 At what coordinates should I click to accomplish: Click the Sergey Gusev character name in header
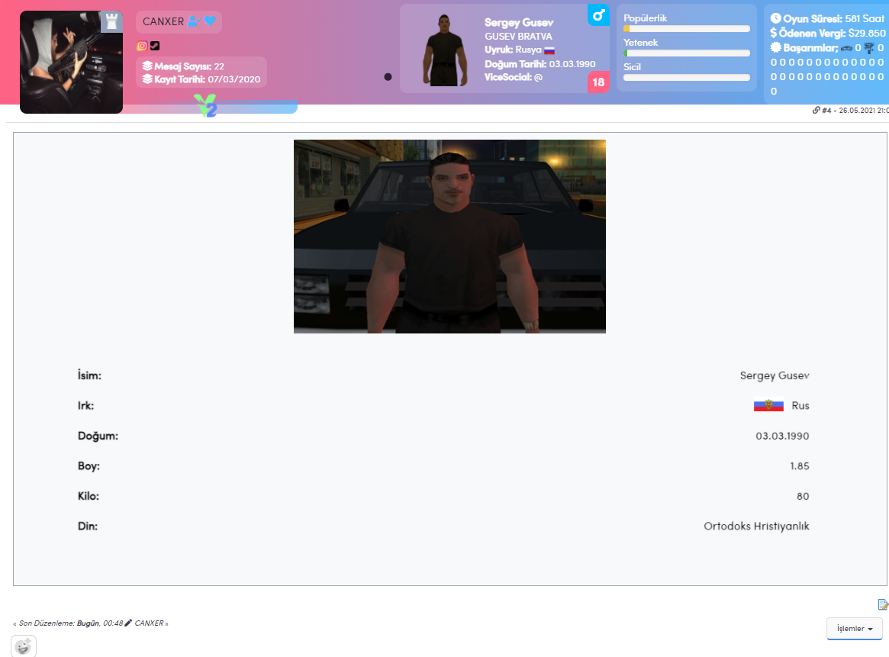(x=519, y=23)
